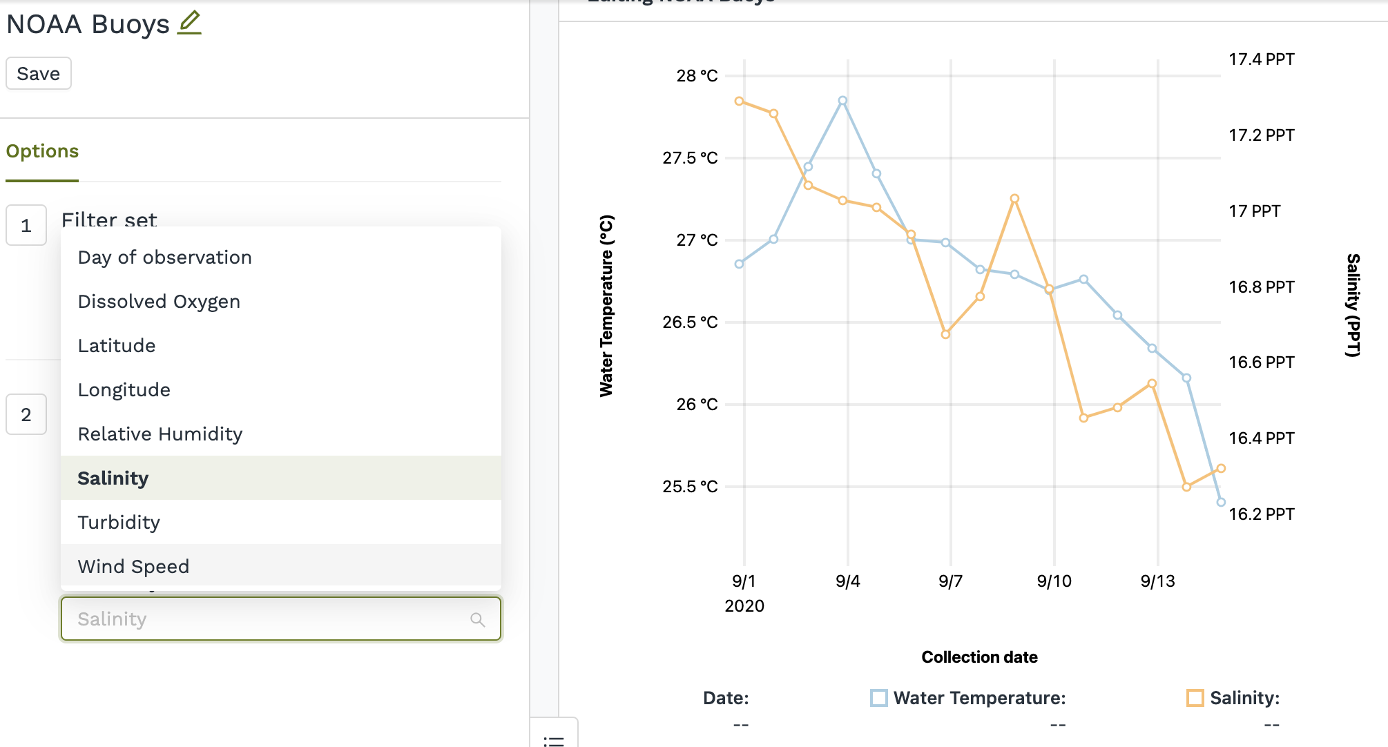
Task: Click the search magnifier icon in Salinity field
Action: pyautogui.click(x=477, y=619)
